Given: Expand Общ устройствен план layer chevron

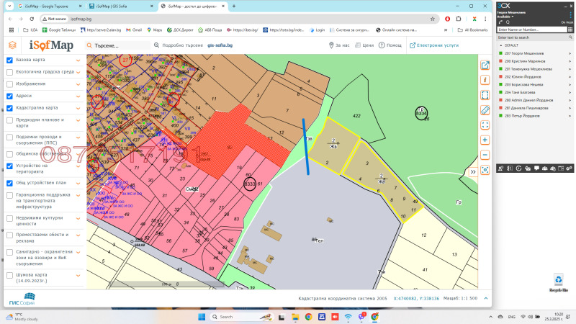Looking at the screenshot, I should point(77,183).
